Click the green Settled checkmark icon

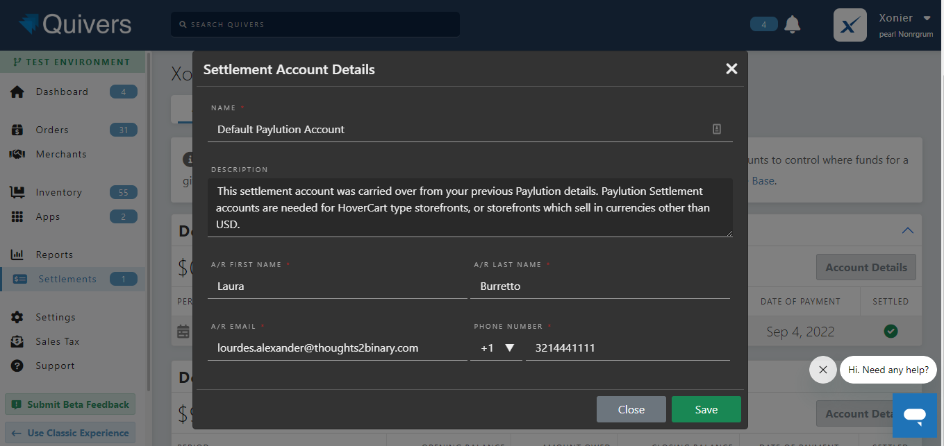pos(891,332)
